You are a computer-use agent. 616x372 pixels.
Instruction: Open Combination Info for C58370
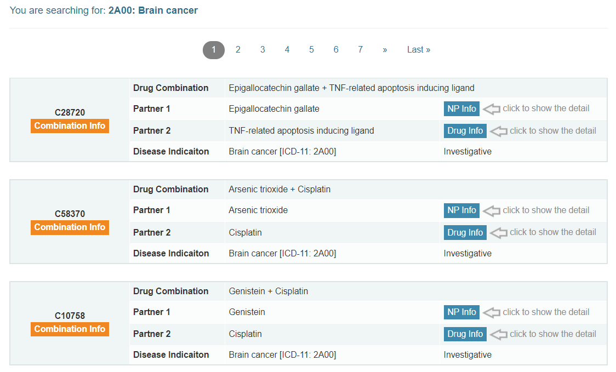(70, 227)
